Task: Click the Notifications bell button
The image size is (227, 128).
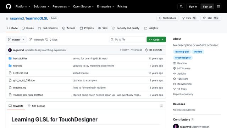Action: [x=167, y=18]
